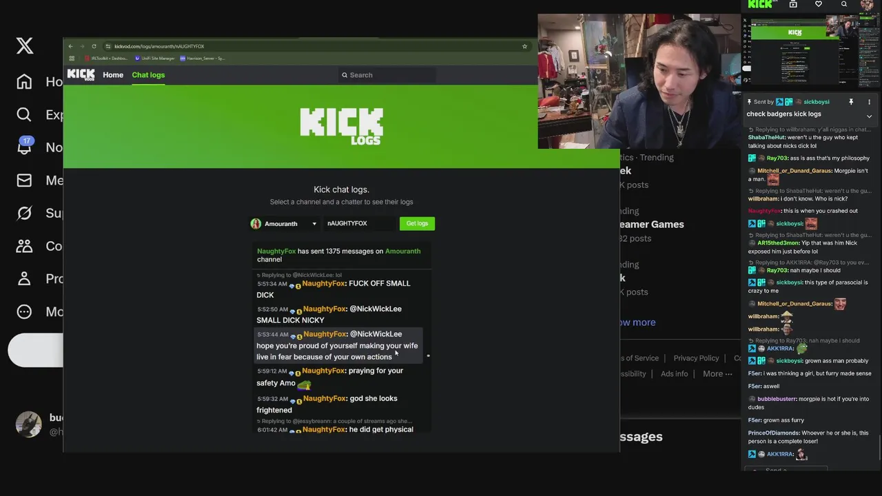Expand the More footer link on X

[x=717, y=374]
